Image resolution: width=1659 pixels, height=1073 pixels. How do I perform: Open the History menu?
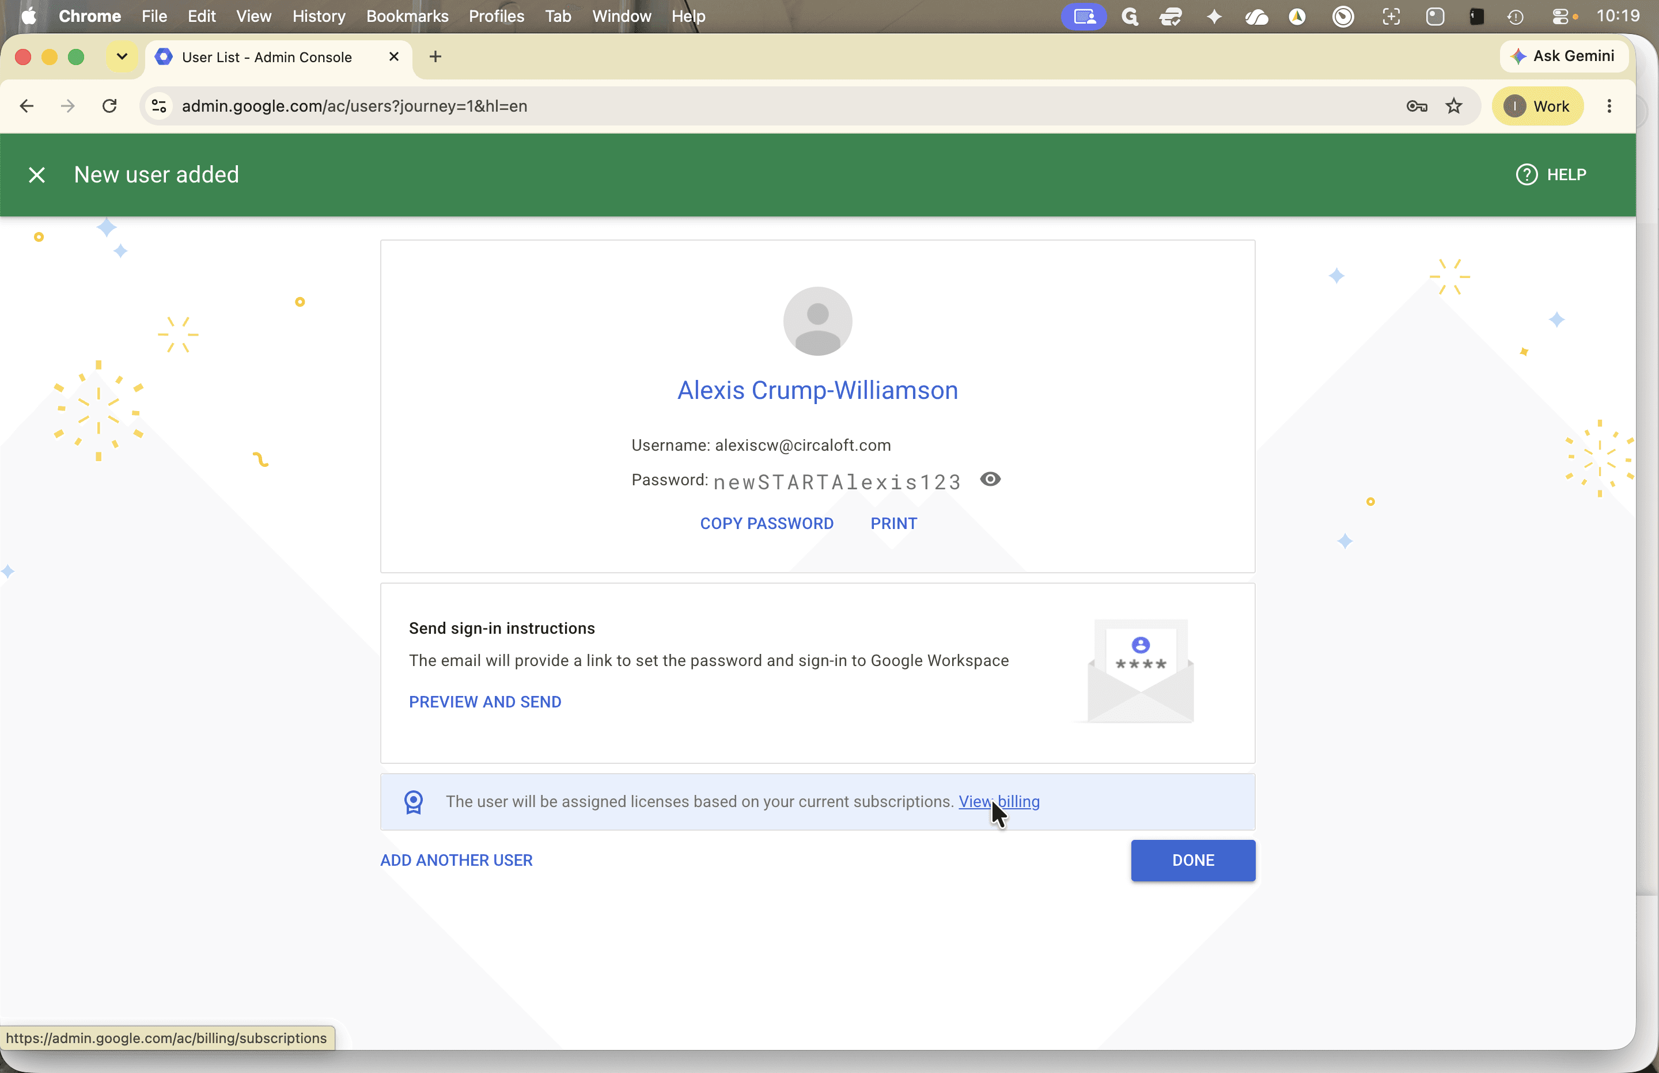319,16
